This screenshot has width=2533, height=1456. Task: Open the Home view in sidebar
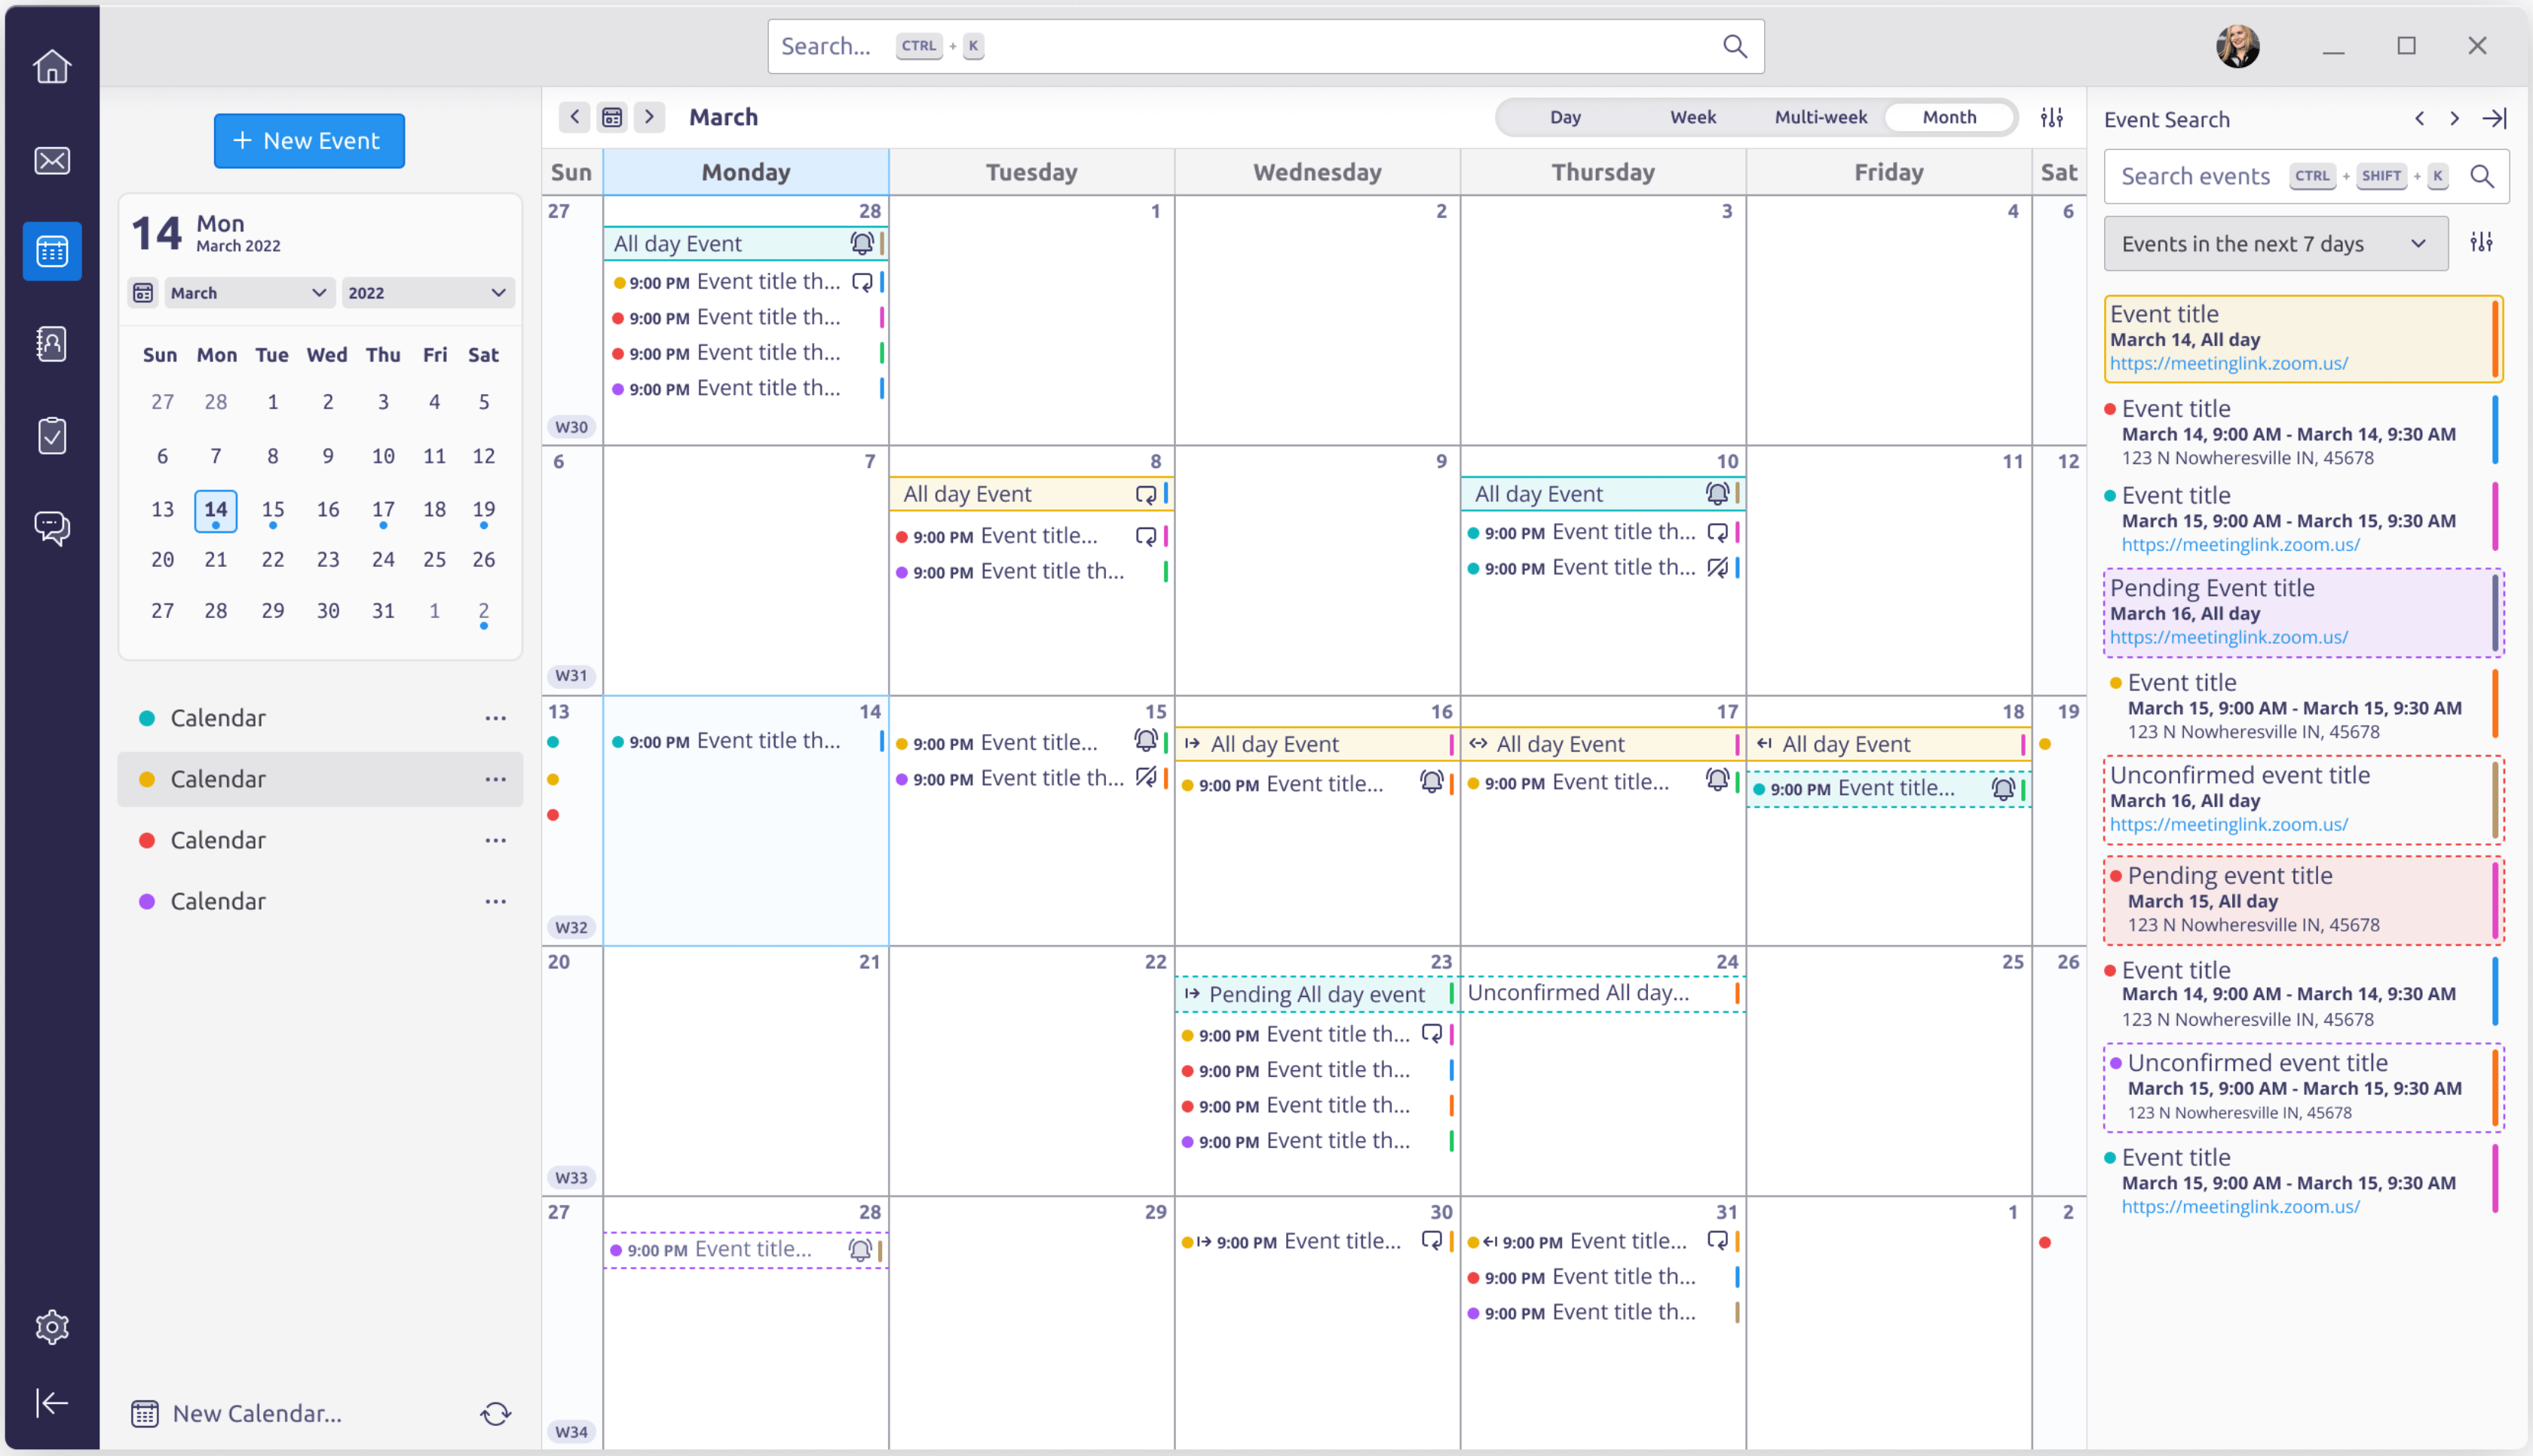pos(52,67)
